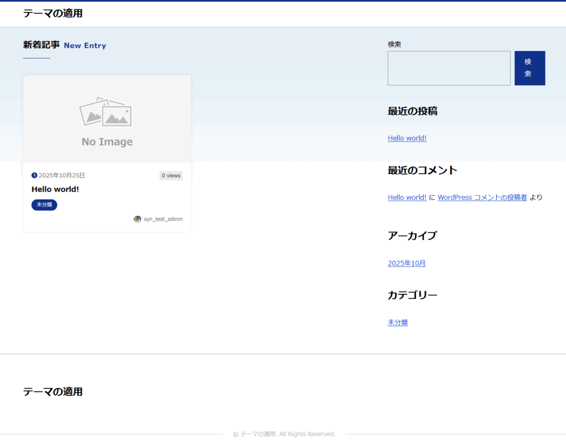Open the 2025年10月 archive link
Screen dimensions: 566x446
coord(407,264)
